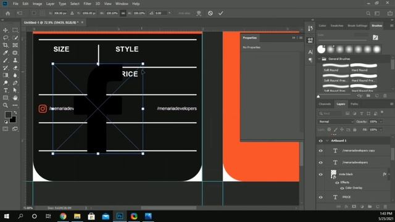395x222 pixels.
Task: Open the File menu
Action: pyautogui.click(x=15, y=4)
